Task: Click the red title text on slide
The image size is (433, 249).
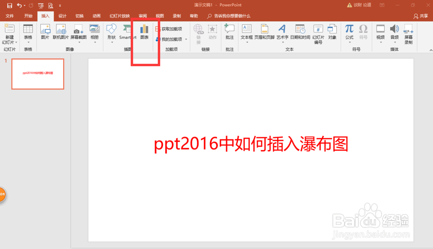Action: tap(251, 144)
